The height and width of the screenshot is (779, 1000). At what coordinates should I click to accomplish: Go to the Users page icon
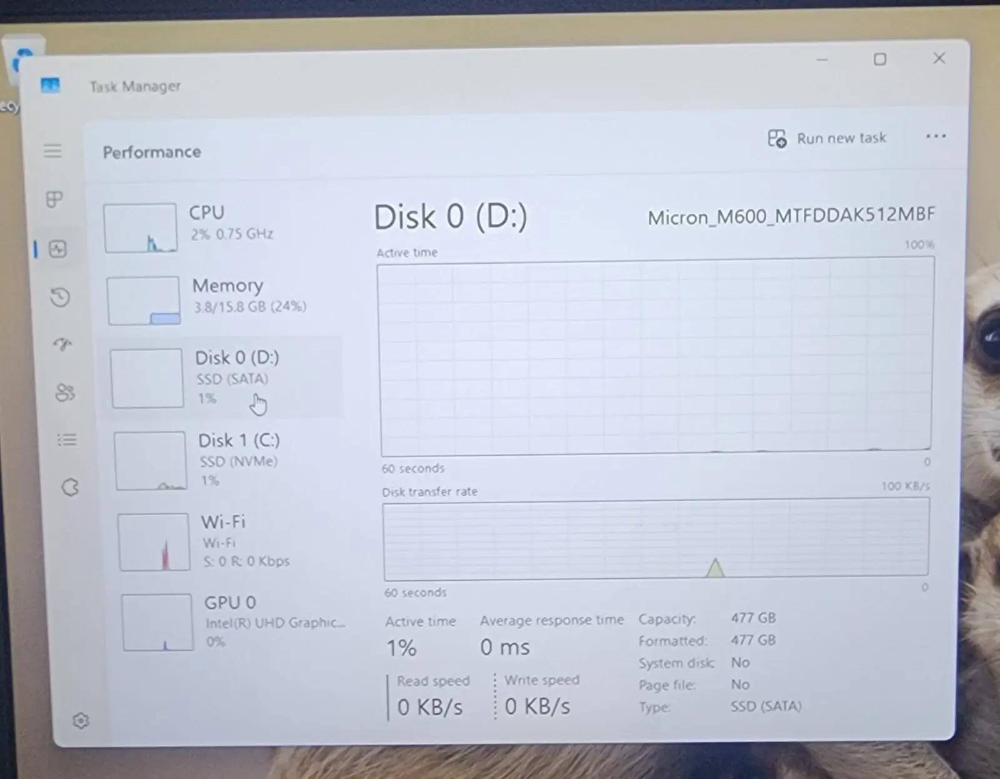pos(65,392)
